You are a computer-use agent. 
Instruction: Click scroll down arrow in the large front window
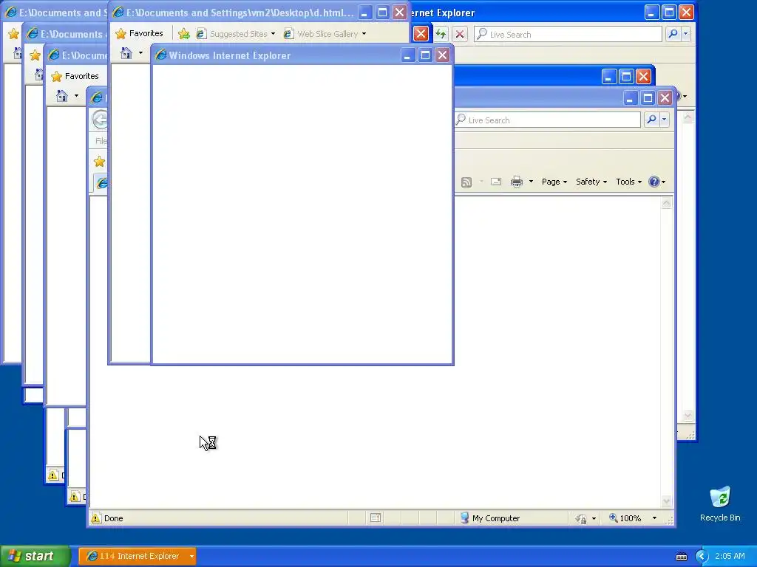click(x=666, y=501)
